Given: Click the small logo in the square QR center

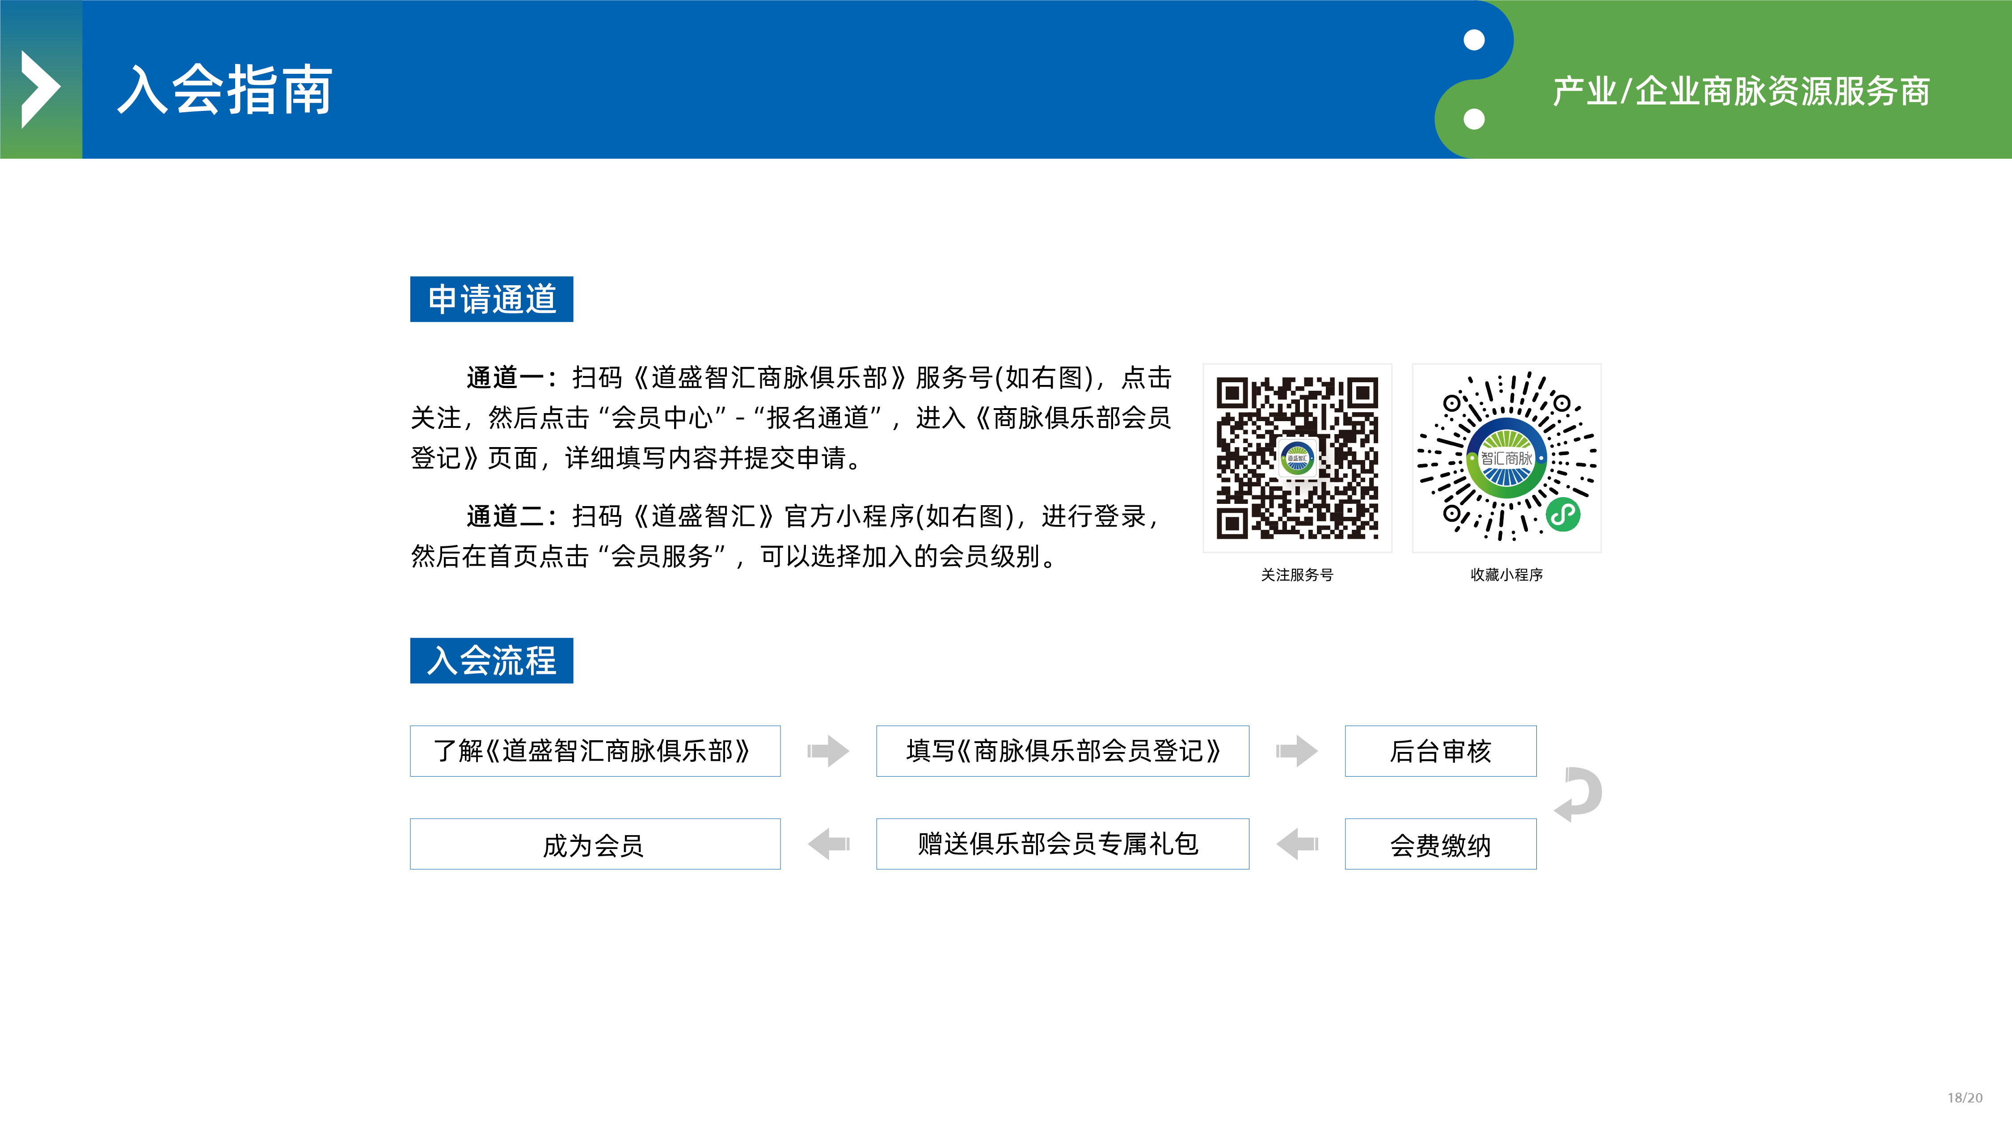Looking at the screenshot, I should tap(1297, 459).
